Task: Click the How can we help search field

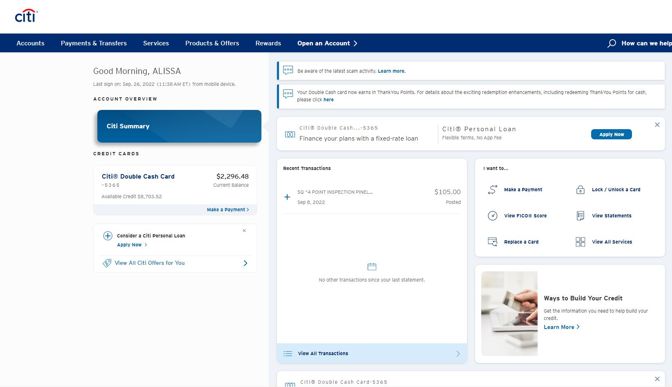Action: click(x=647, y=43)
